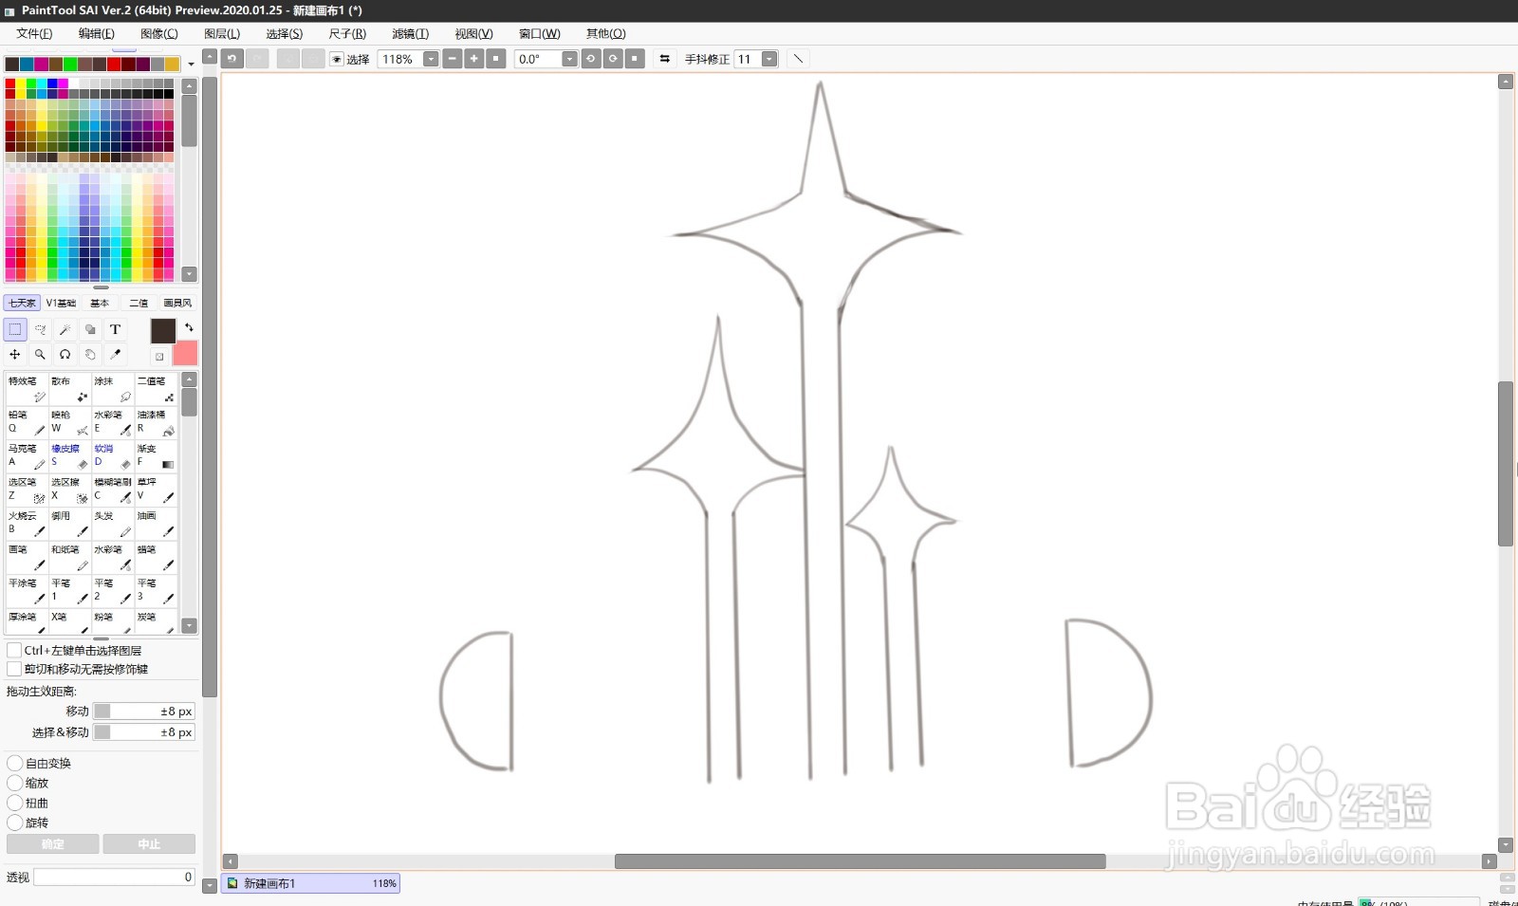
Task: Choose the 油漆桶 (Paint Bucket) tool
Action: (x=155, y=421)
